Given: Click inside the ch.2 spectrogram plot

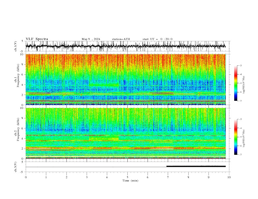Looking at the screenshot, I should (x=126, y=133).
